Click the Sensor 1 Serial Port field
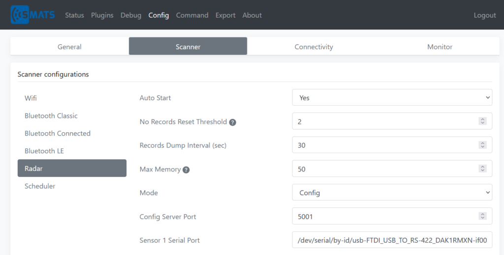The width and height of the screenshot is (504, 255). point(392,240)
